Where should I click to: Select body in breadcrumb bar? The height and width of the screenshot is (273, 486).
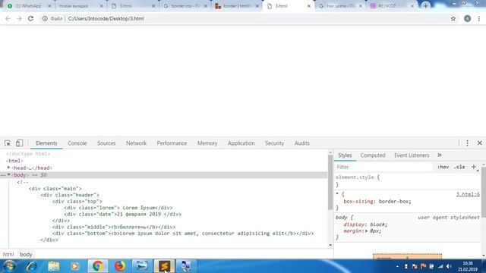pyautogui.click(x=26, y=255)
